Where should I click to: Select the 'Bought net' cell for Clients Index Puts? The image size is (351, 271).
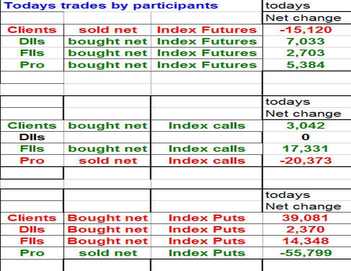(107, 218)
